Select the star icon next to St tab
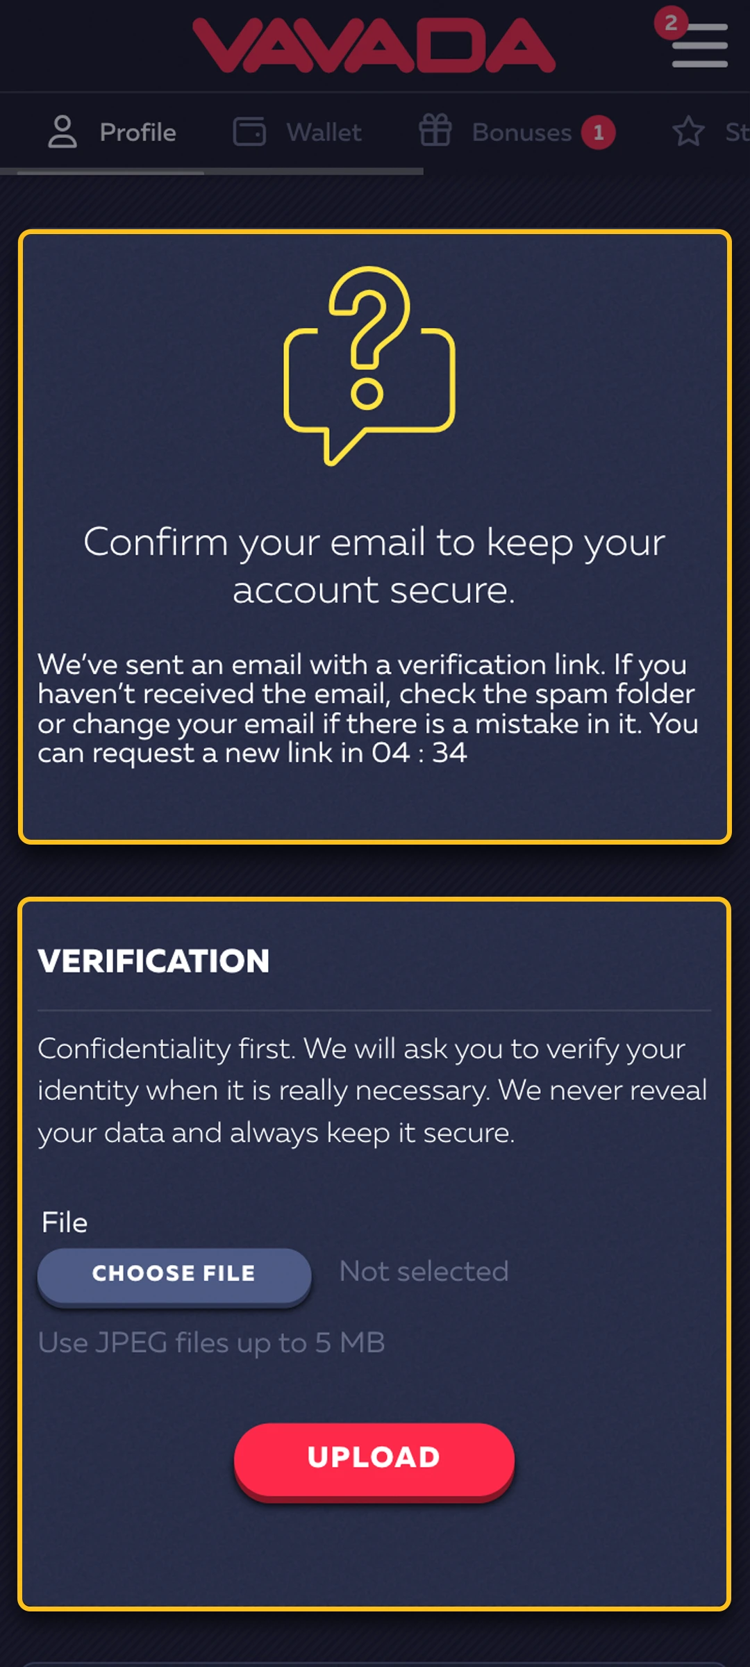Image resolution: width=750 pixels, height=1667 pixels. [x=687, y=131]
